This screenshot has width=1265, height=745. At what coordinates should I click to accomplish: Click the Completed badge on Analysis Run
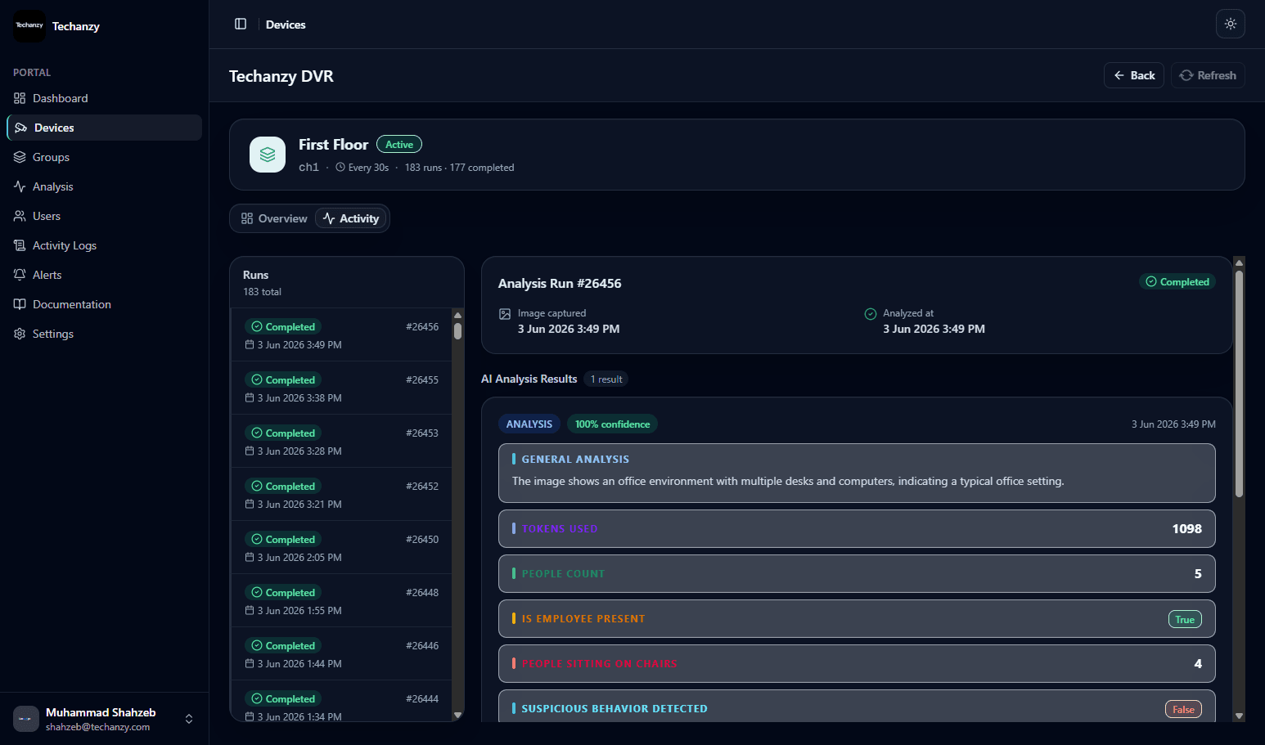coord(1177,281)
